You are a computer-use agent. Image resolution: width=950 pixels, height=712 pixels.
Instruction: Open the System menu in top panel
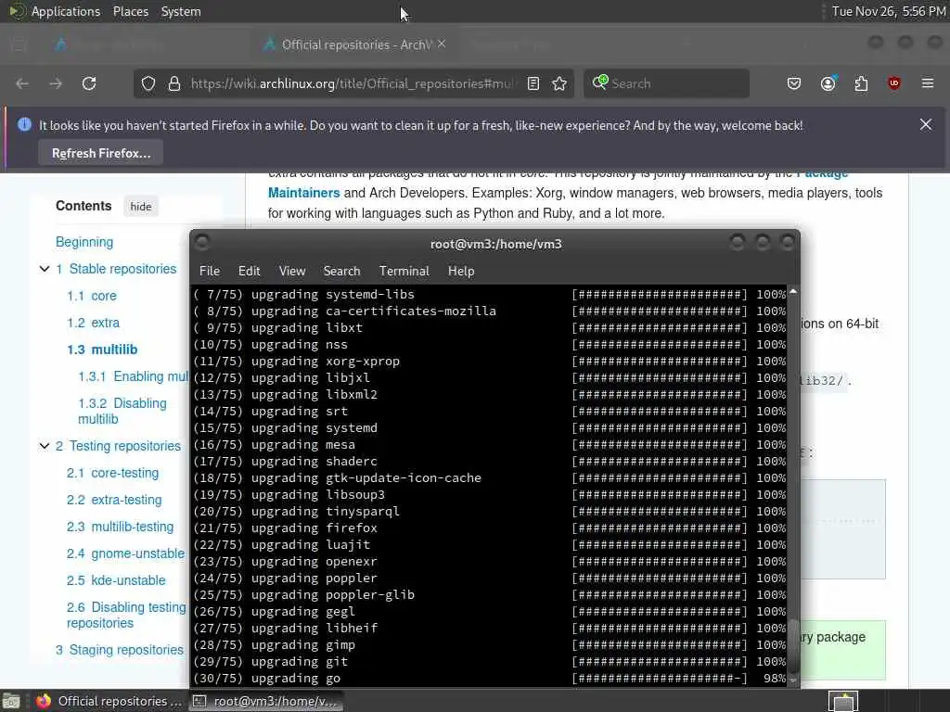click(181, 11)
